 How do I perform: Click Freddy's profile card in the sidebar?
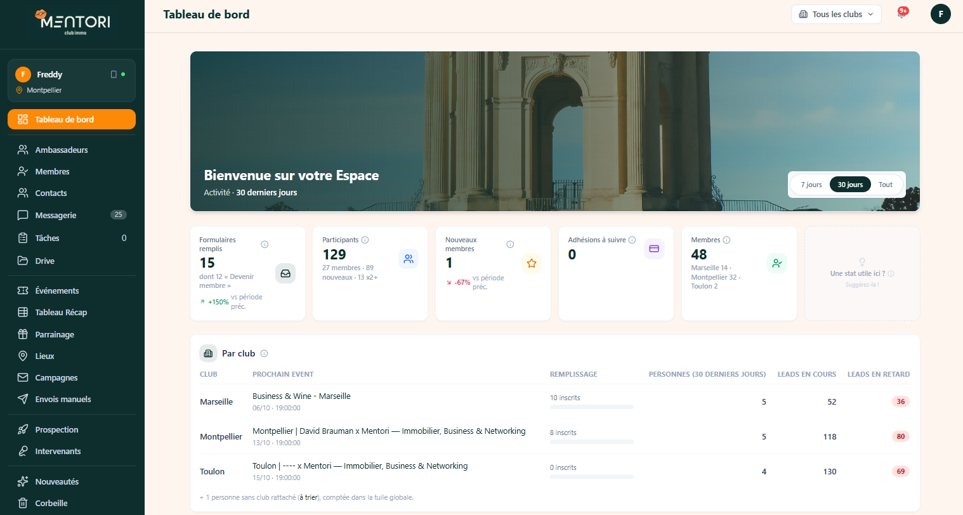[72, 81]
